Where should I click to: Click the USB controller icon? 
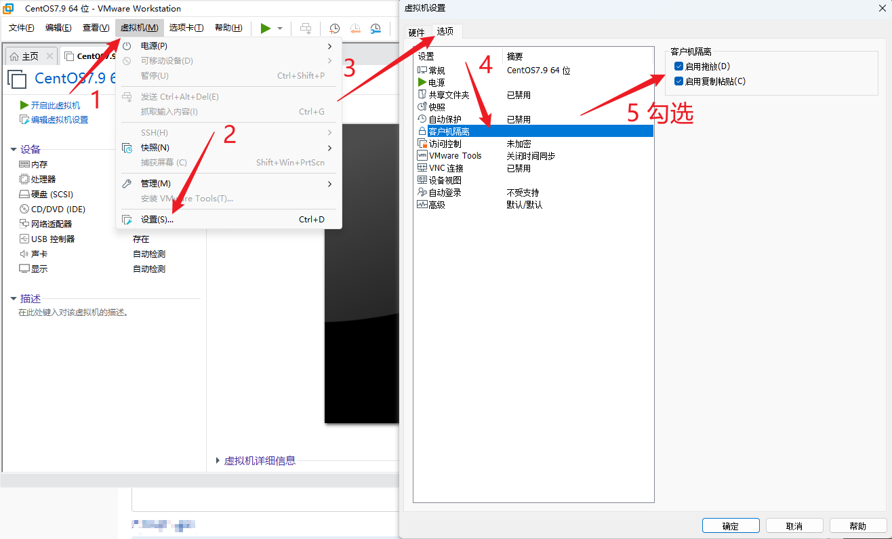tap(24, 239)
